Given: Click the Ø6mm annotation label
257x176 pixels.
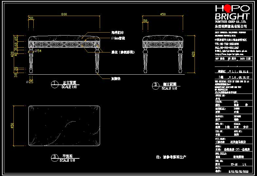Looking at the screenshot, I should click(x=118, y=38).
